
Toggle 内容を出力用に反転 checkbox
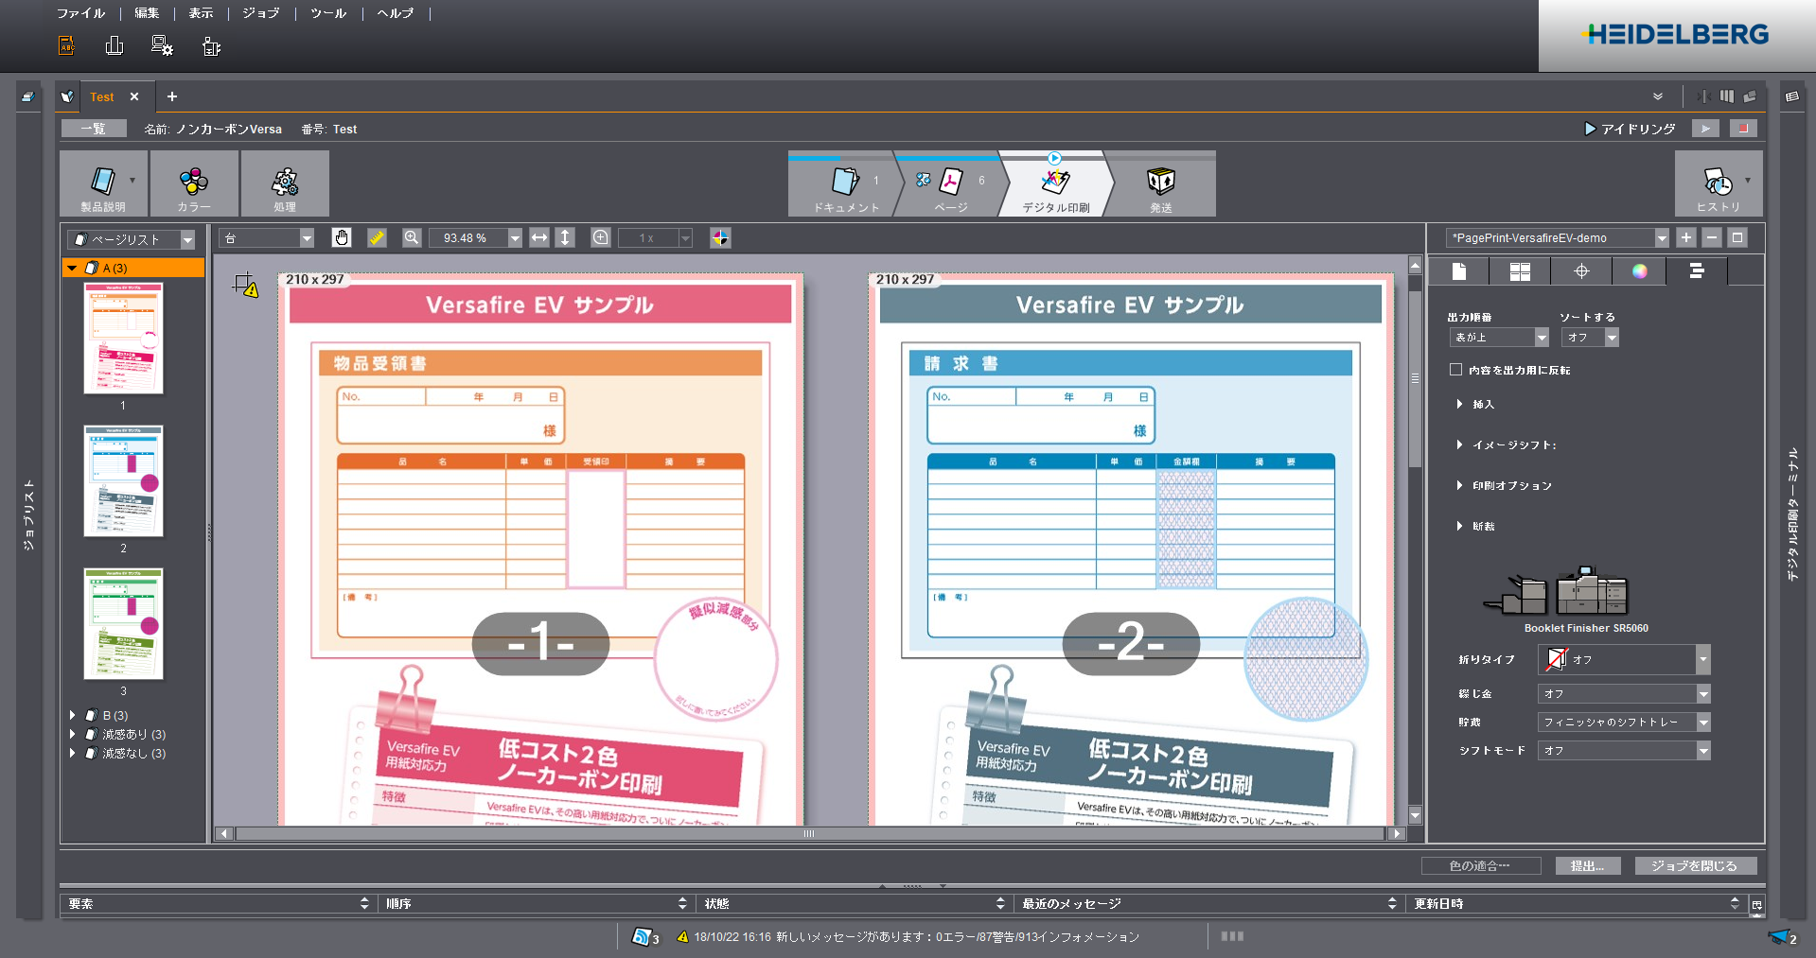click(1455, 370)
